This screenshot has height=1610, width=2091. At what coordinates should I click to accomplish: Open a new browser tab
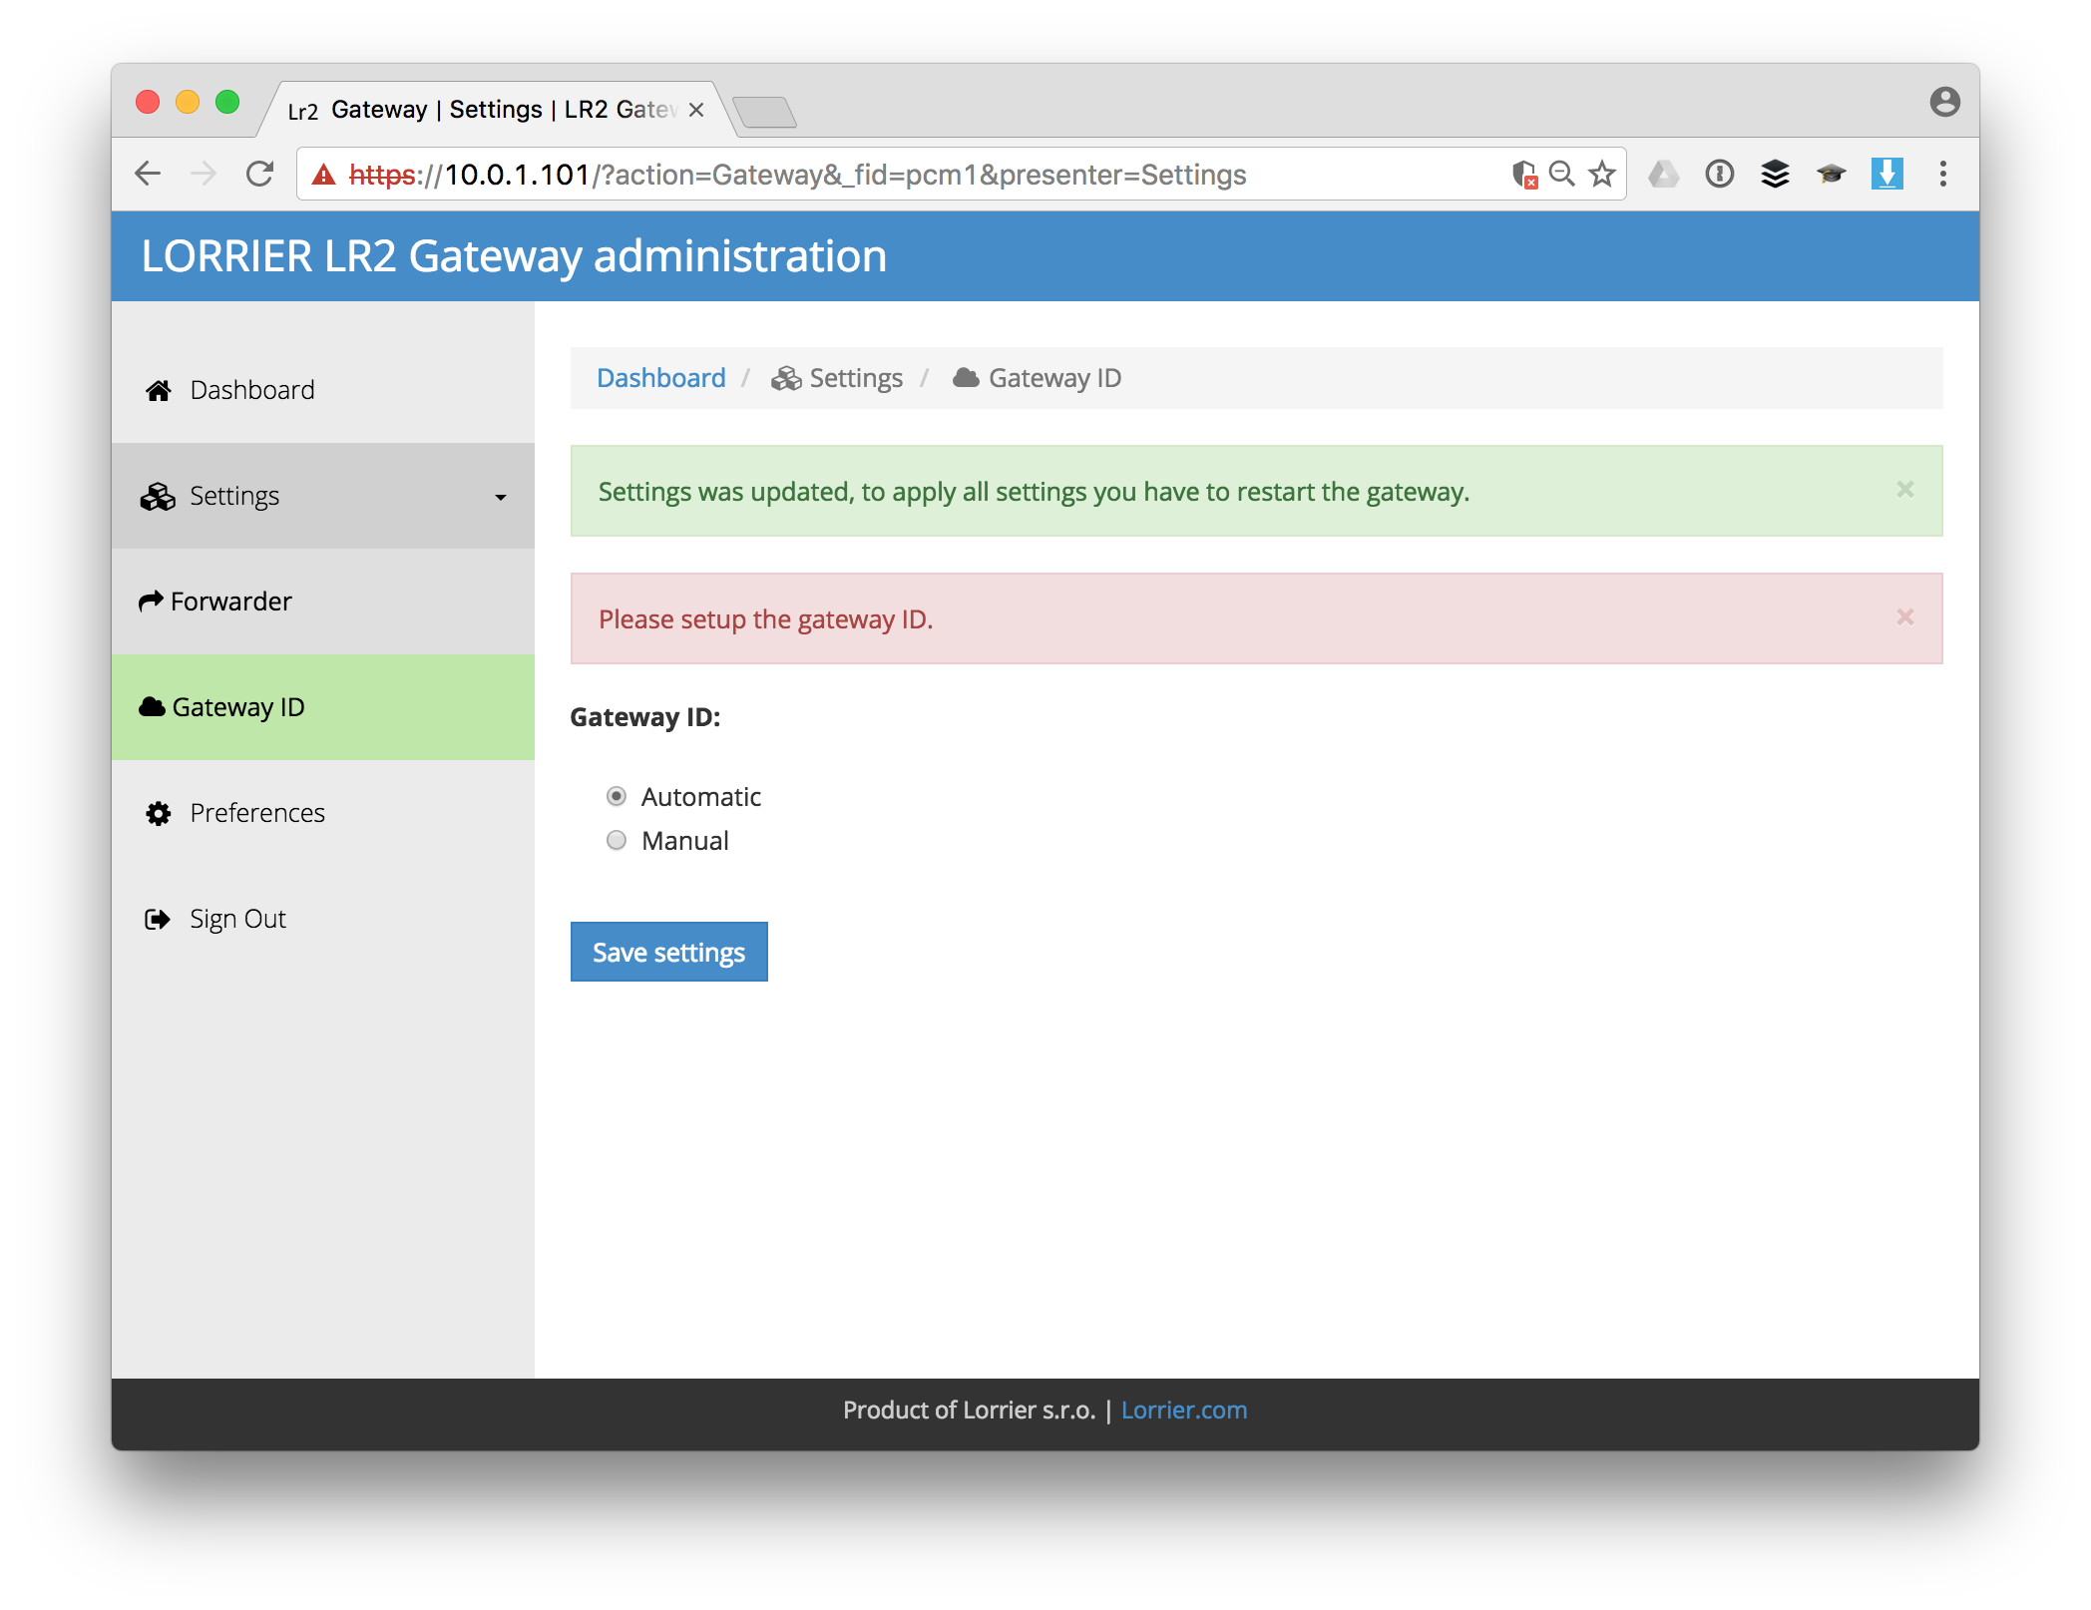point(764,112)
